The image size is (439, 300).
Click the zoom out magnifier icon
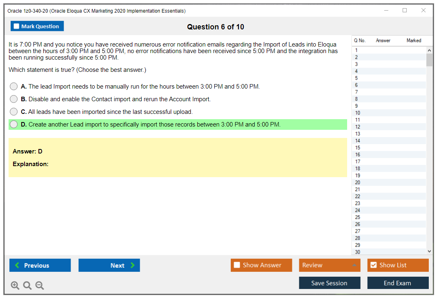click(40, 286)
